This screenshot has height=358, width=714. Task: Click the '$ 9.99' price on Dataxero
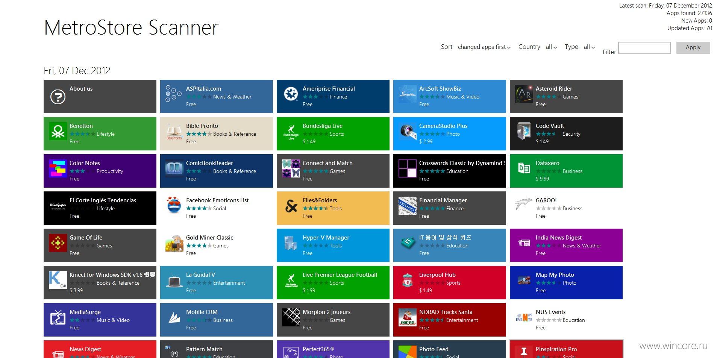pyautogui.click(x=542, y=179)
